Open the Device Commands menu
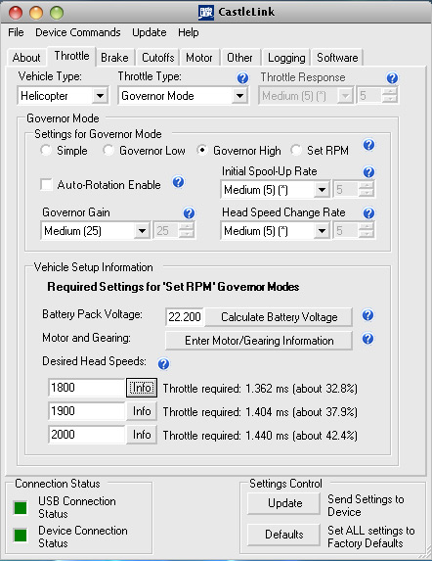This screenshot has width=432, height=561. pyautogui.click(x=78, y=32)
